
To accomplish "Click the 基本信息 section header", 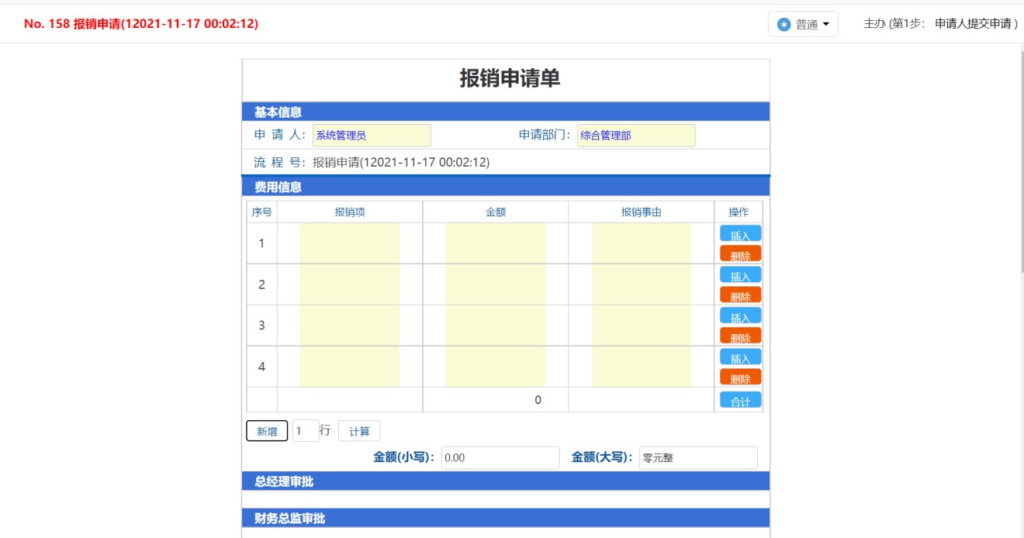I will [x=506, y=112].
